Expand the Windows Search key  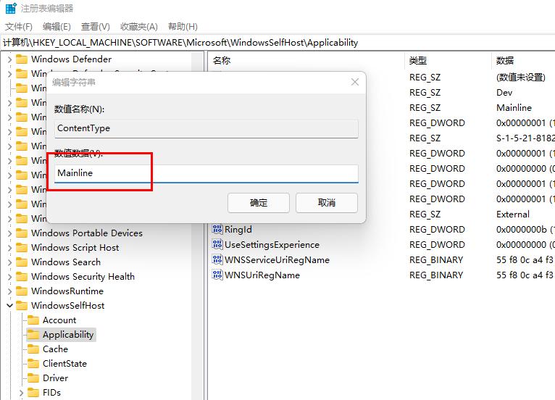9,262
